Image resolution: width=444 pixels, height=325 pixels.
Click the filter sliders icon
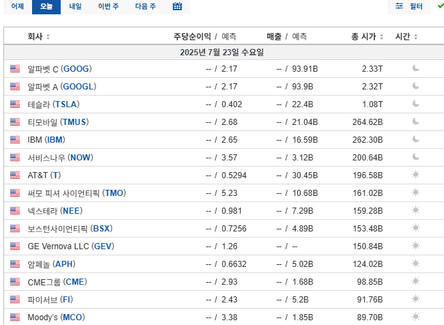point(399,6)
